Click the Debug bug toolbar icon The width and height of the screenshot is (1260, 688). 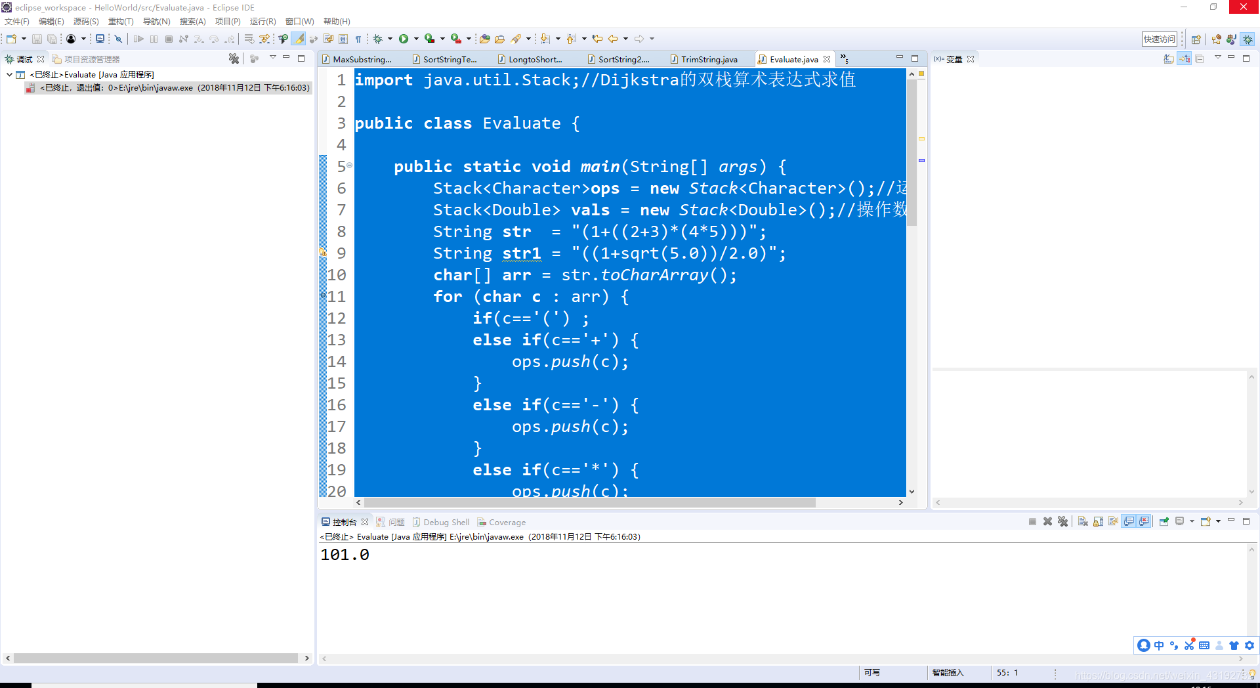377,39
